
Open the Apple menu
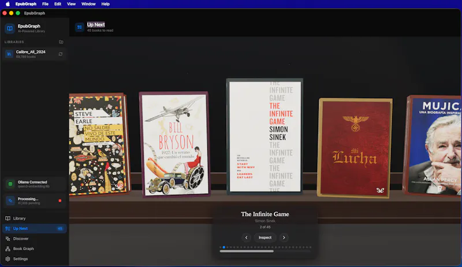pyautogui.click(x=8, y=4)
